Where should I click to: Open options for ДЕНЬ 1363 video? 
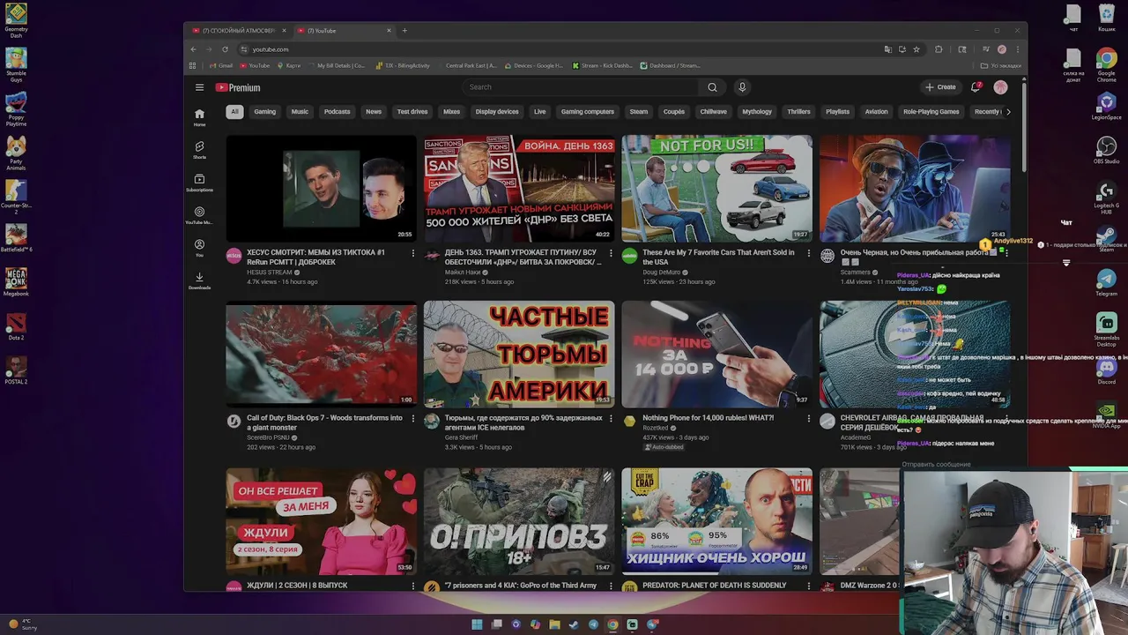[x=611, y=253]
